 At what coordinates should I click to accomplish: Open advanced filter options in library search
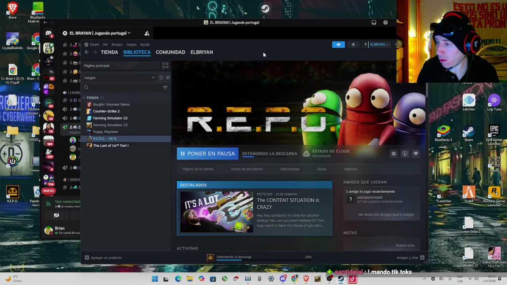pos(165,87)
